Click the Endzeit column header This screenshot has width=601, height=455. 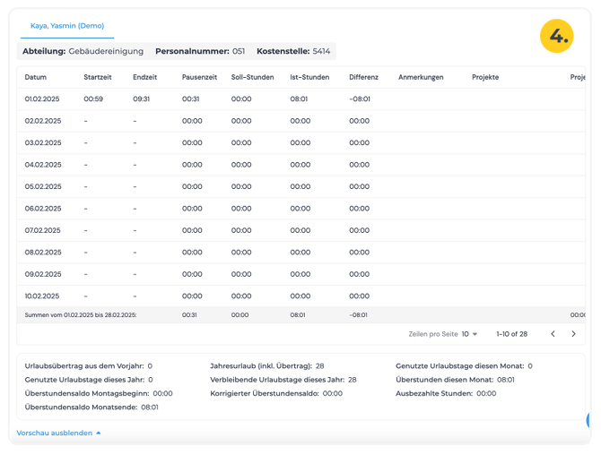[x=145, y=77]
